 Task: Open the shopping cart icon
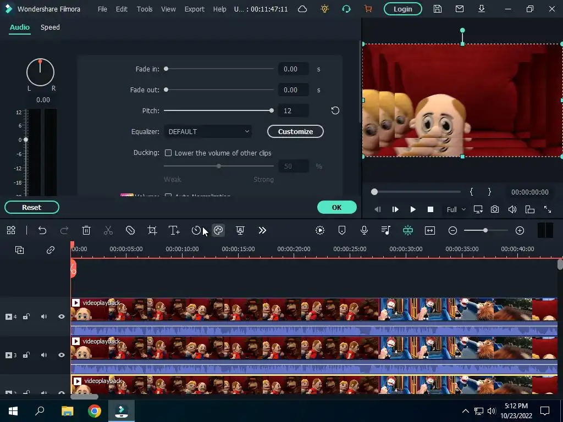(368, 9)
